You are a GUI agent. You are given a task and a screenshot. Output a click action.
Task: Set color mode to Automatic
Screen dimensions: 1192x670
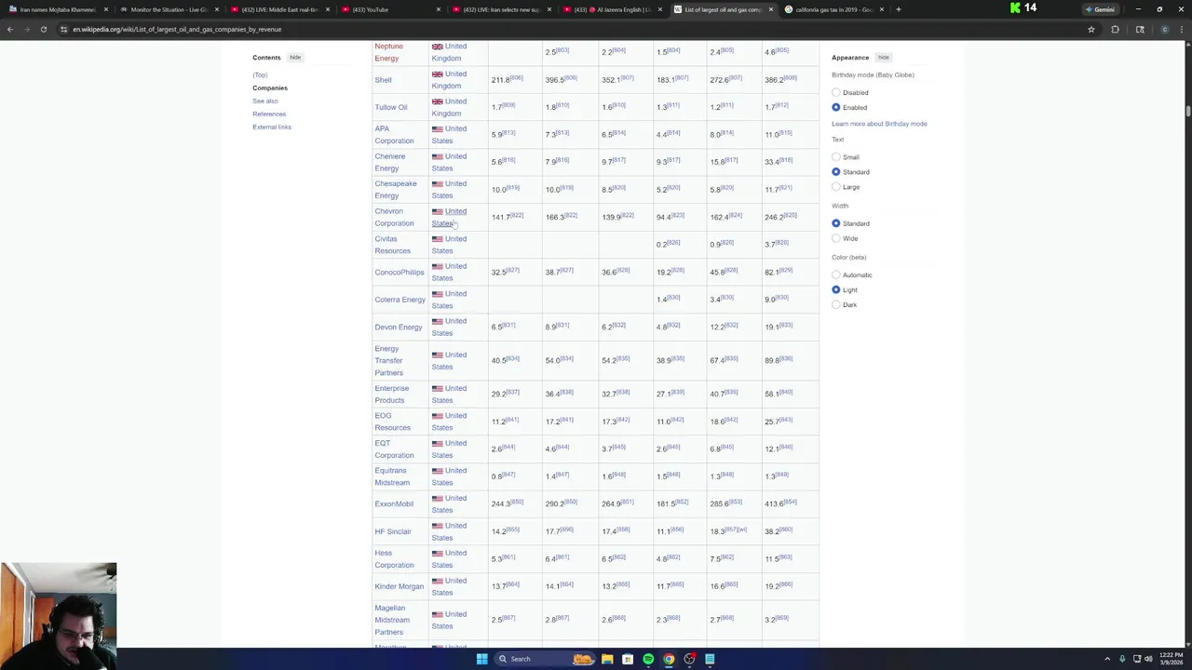tap(836, 275)
